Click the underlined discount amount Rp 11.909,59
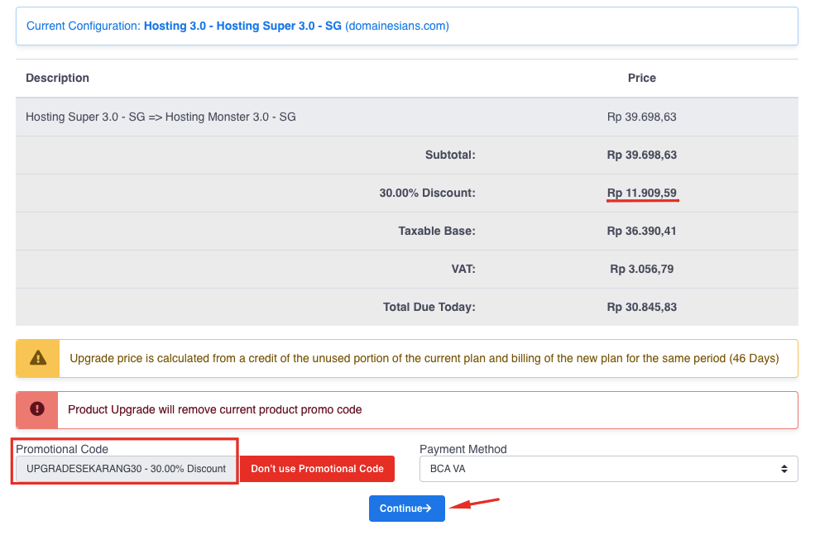The width and height of the screenshot is (815, 535). [642, 193]
